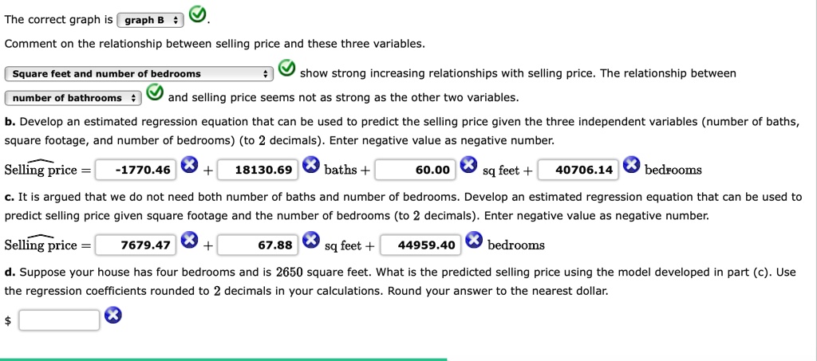Viewport: 817px width, 361px height.
Task: Click green checkmark beside number of bathrooms
Action: tap(154, 93)
